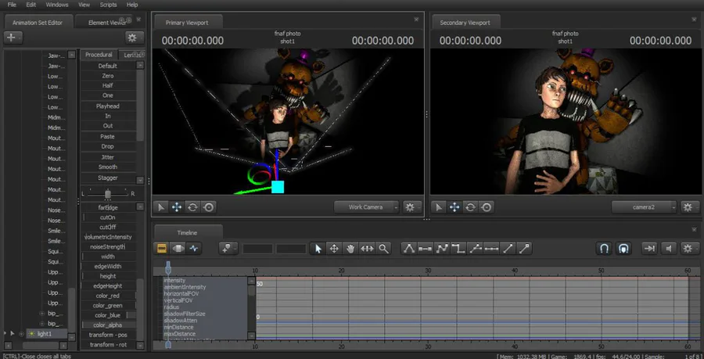Open the Work Camera dropdown
The image size is (704, 359).
point(366,206)
